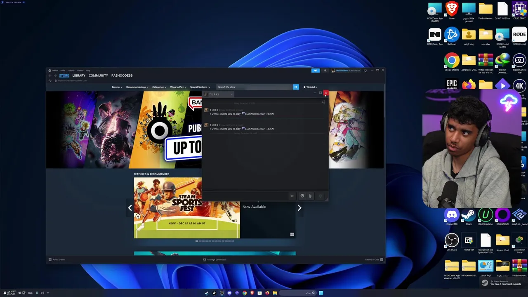Click the Steam announcements megaphone button
The width and height of the screenshot is (528, 297).
pos(316,71)
